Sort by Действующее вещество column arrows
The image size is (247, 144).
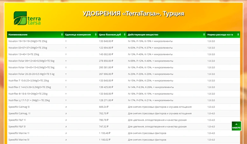coord(204,35)
